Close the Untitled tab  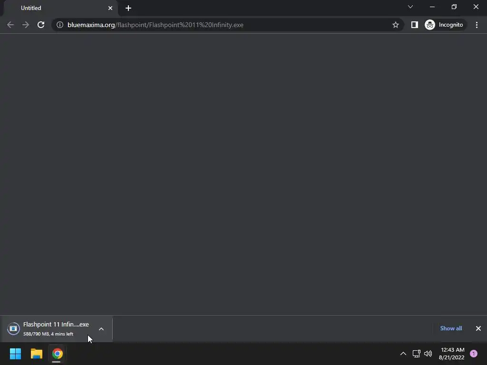coord(110,8)
